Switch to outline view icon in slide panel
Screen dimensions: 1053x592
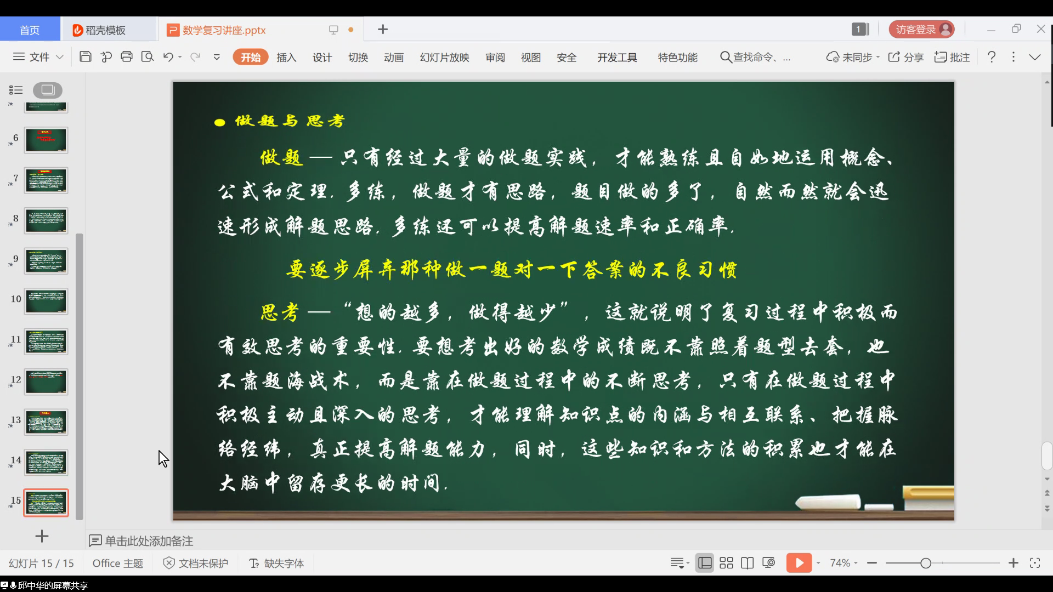(x=16, y=90)
